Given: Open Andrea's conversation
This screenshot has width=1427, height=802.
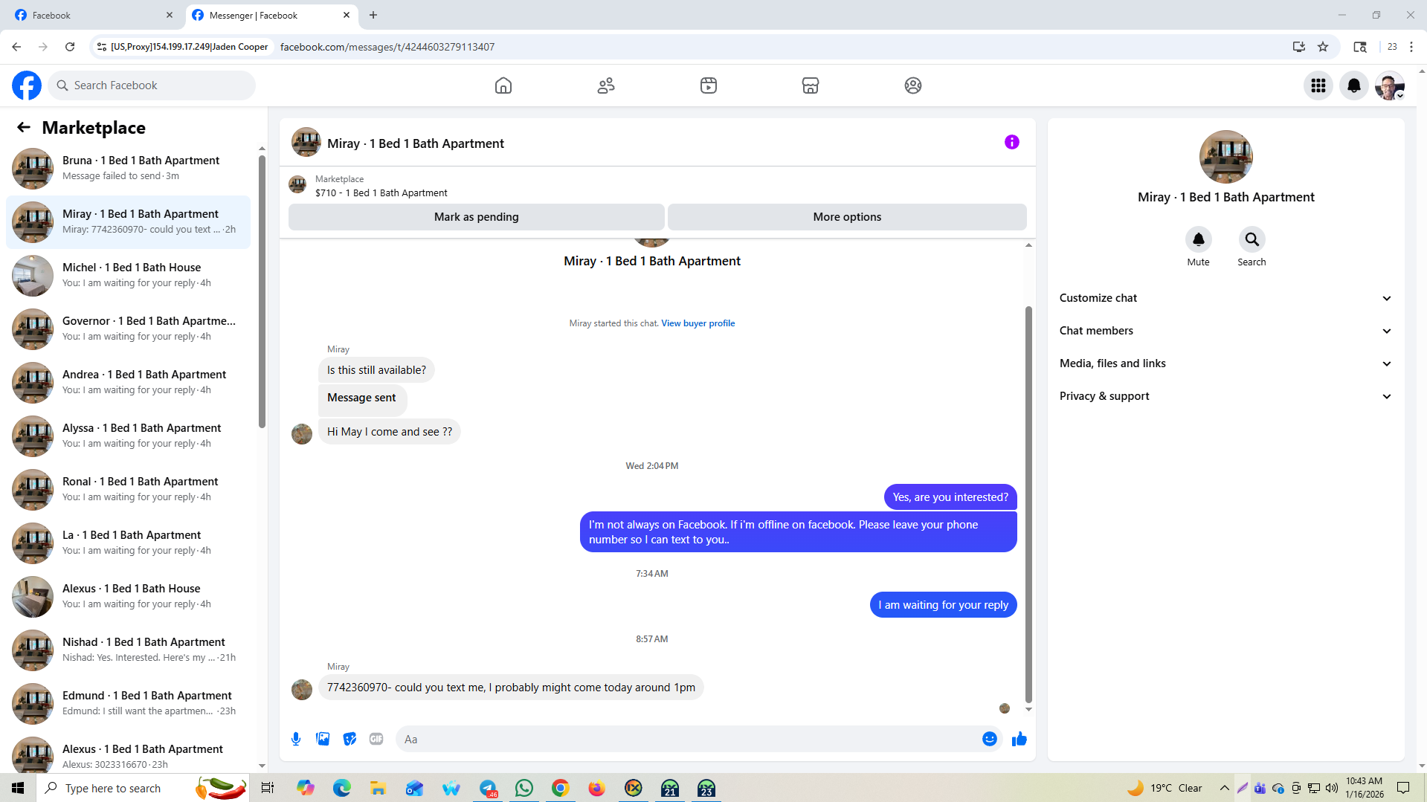Looking at the screenshot, I should tap(128, 383).
